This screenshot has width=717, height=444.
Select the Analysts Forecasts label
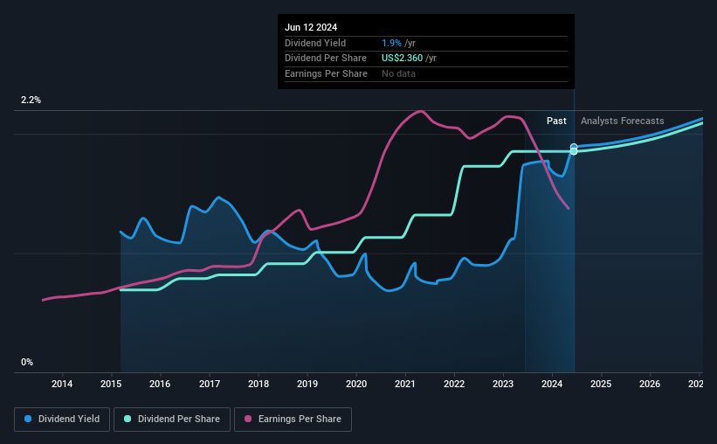[x=623, y=121]
